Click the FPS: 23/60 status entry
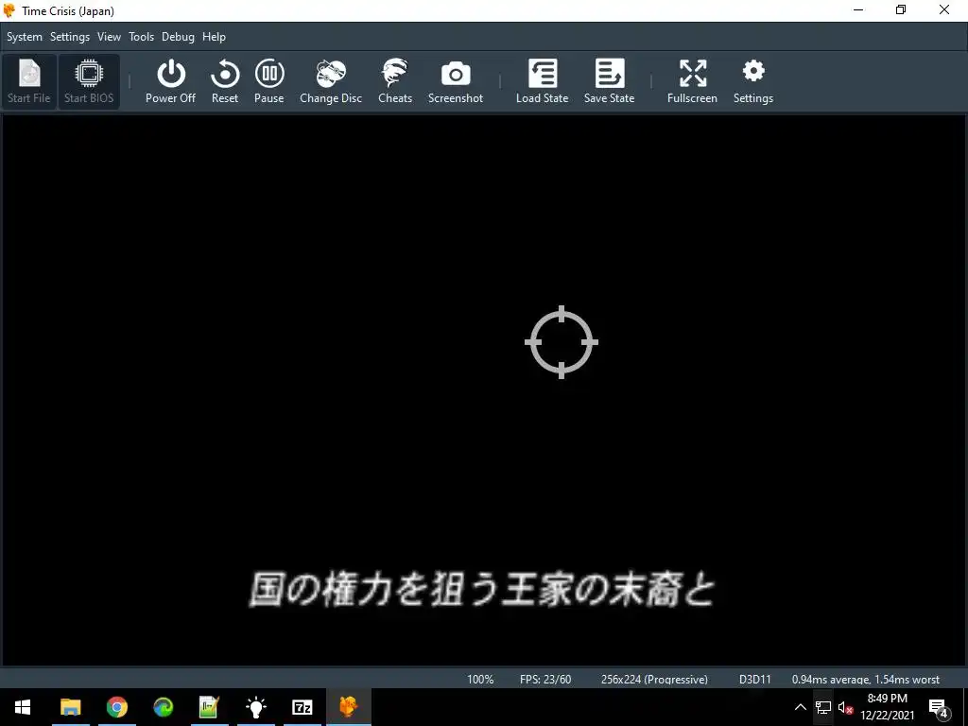This screenshot has width=968, height=726. [x=545, y=679]
